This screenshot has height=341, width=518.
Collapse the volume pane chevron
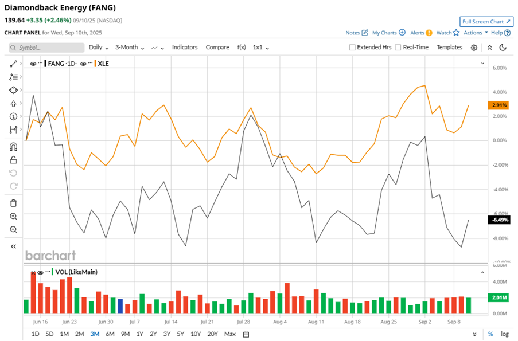[x=482, y=273]
